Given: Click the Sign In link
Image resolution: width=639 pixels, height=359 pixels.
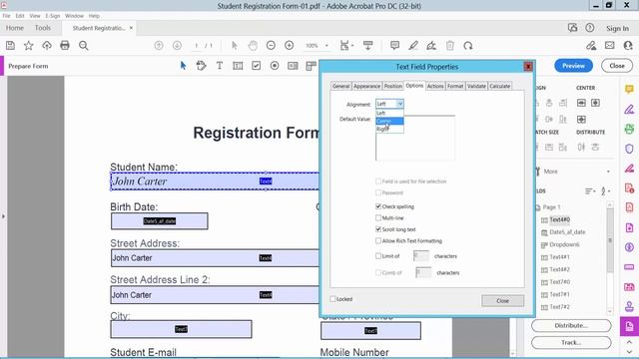Looking at the screenshot, I should pos(617,28).
